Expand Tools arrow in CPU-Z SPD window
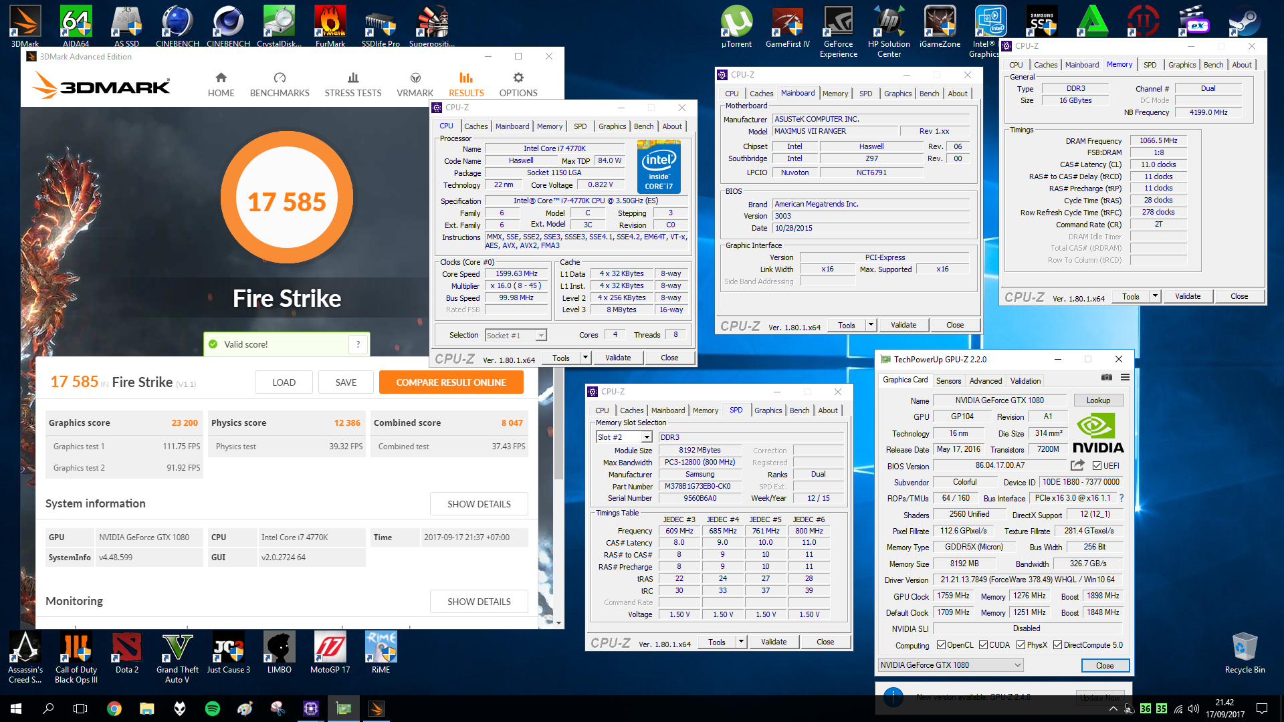The height and width of the screenshot is (722, 1284). pos(741,642)
